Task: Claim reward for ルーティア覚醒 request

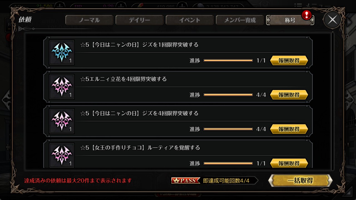Action: pyautogui.click(x=289, y=163)
